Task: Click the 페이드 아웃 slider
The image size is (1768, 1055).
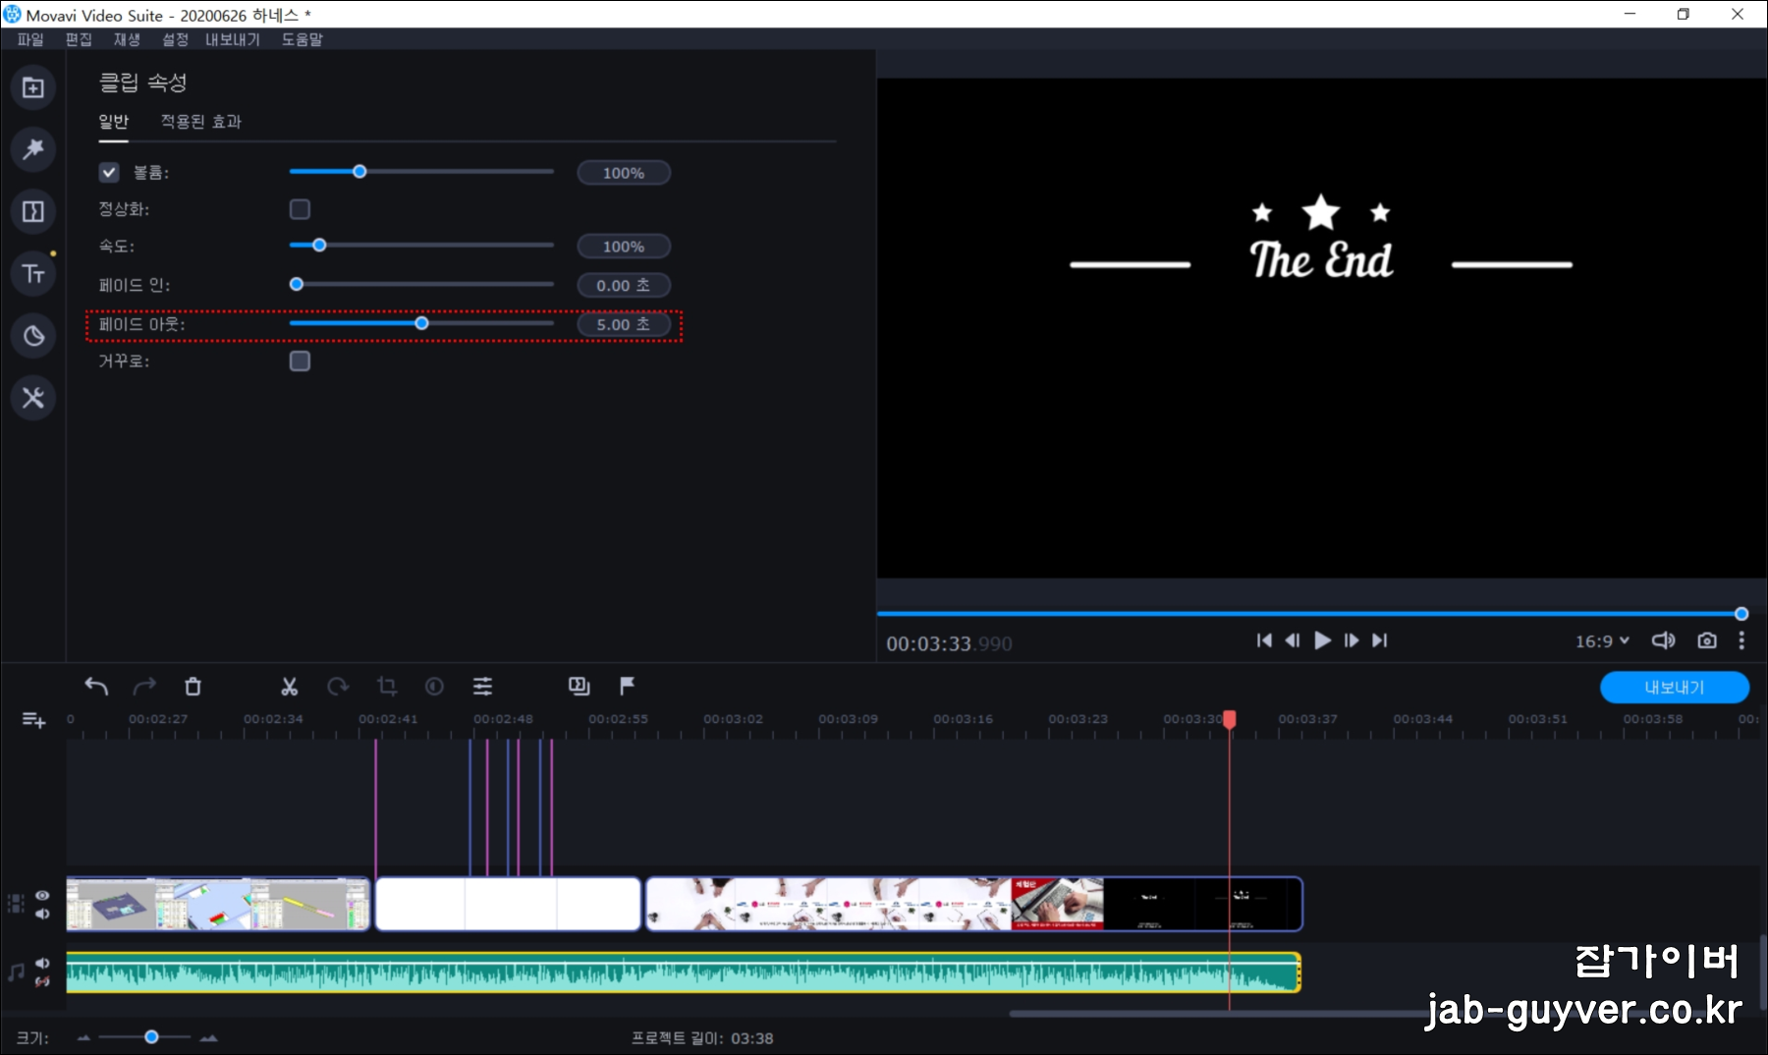Action: (x=421, y=323)
